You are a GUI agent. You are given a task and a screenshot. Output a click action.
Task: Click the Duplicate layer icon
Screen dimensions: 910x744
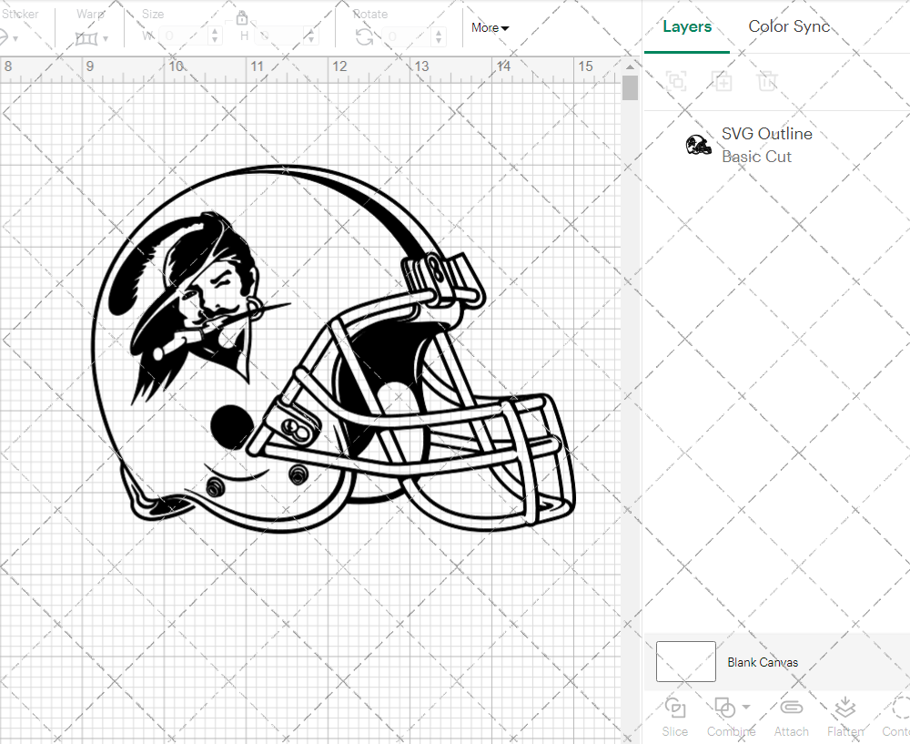pos(723,81)
